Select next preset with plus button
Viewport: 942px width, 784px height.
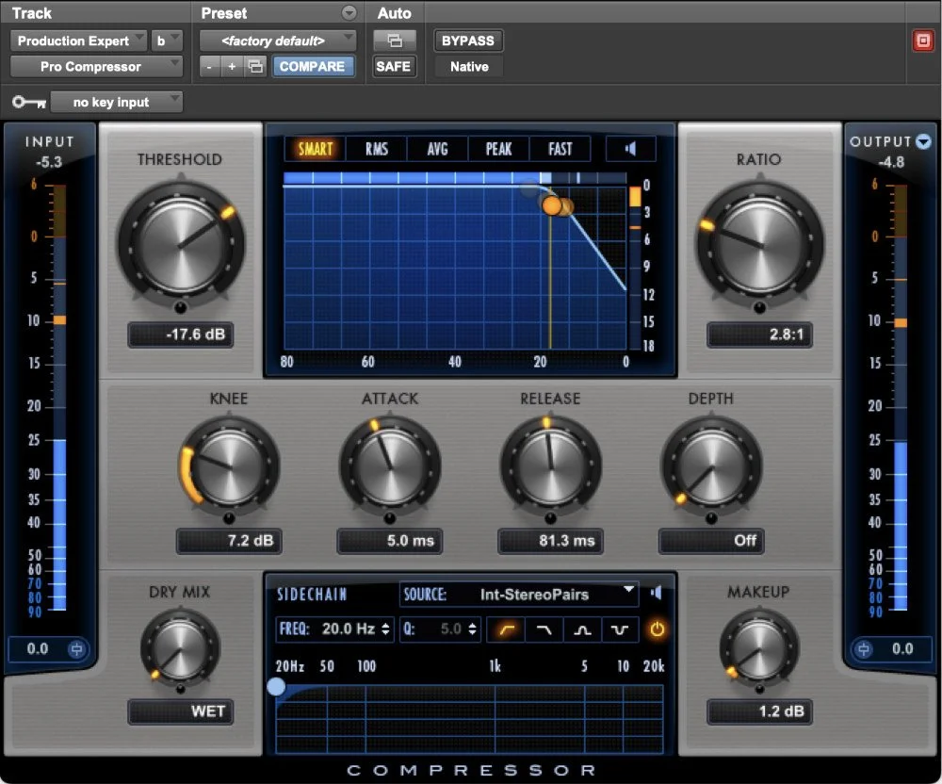[x=232, y=66]
